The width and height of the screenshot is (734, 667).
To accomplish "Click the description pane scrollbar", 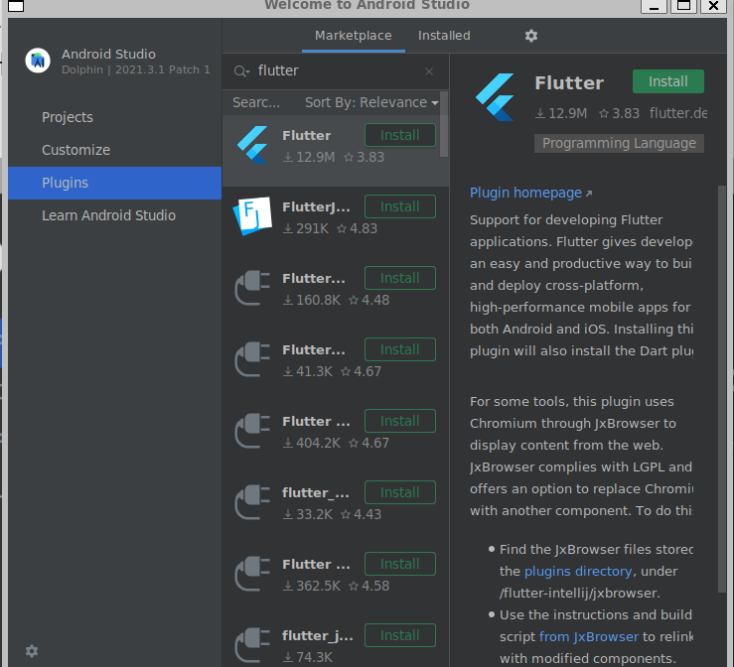I will [722, 388].
